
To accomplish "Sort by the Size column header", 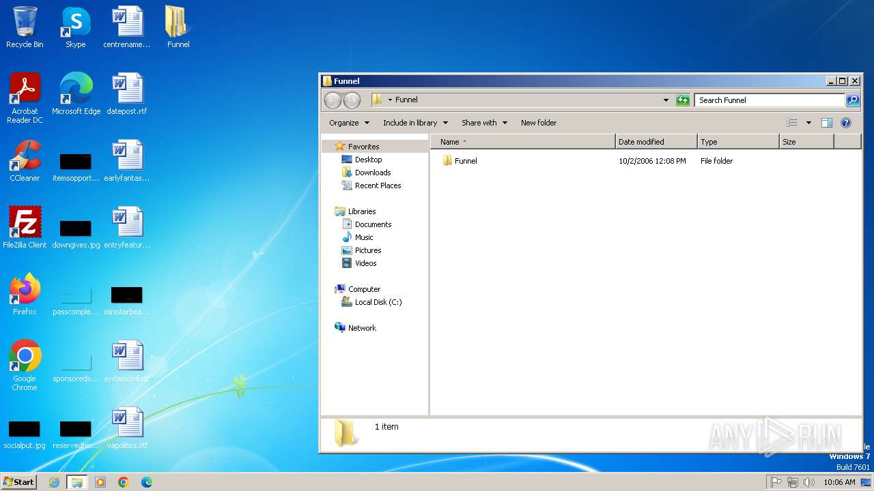I will pos(806,142).
